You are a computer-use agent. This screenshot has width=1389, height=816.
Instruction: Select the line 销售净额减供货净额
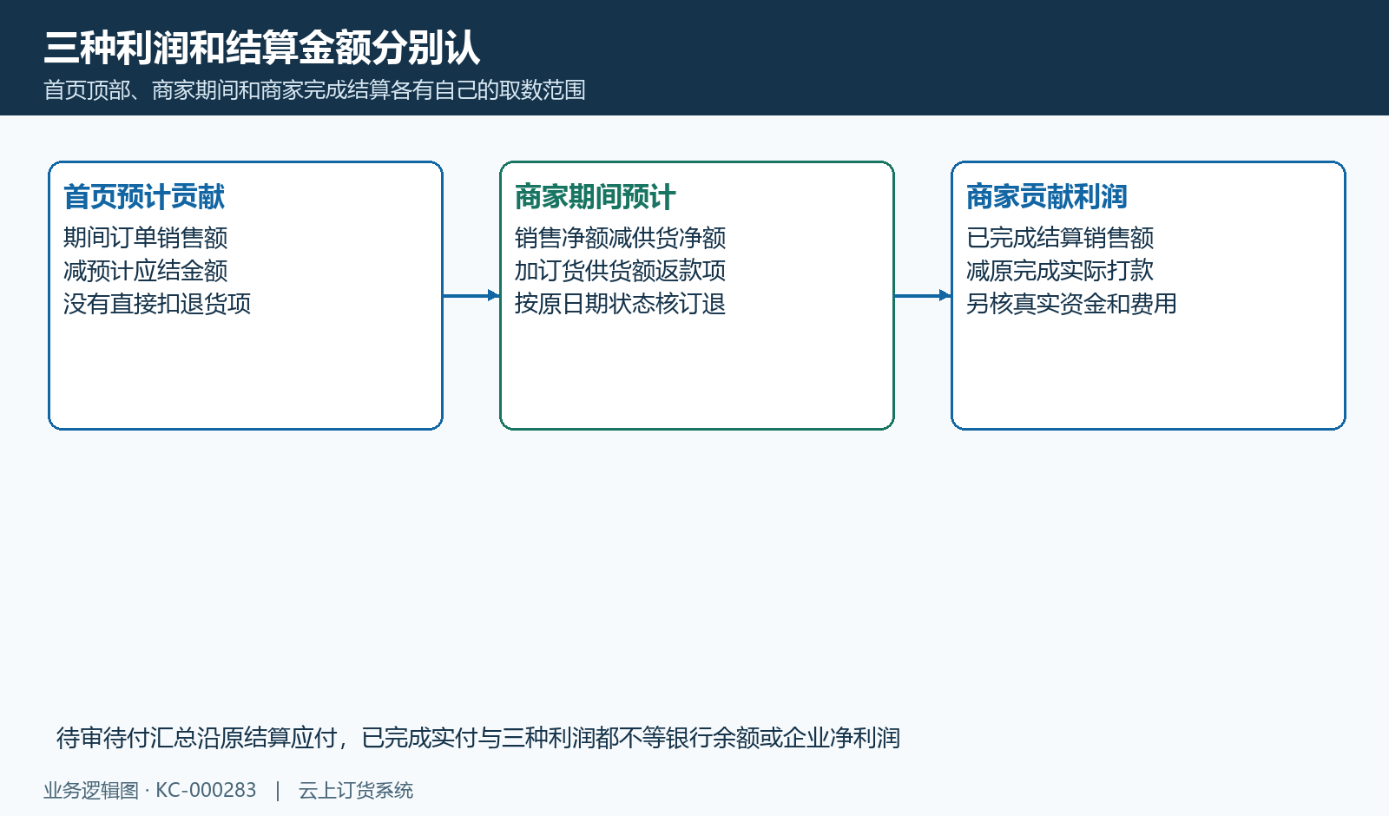621,238
